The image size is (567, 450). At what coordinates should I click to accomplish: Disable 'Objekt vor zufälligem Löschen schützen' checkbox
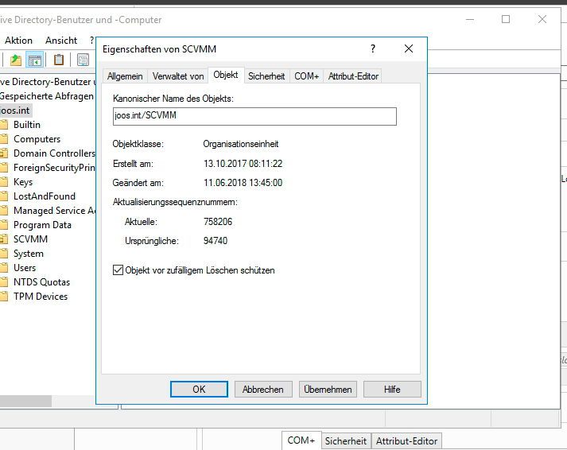[x=118, y=270]
